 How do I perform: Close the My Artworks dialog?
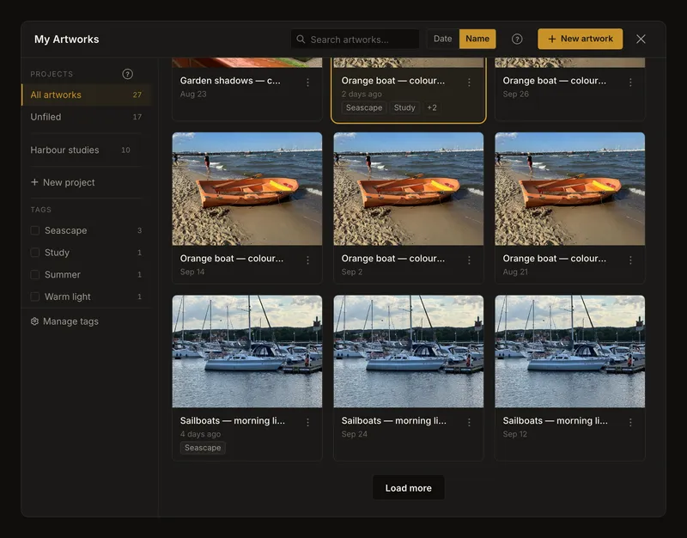click(x=641, y=39)
